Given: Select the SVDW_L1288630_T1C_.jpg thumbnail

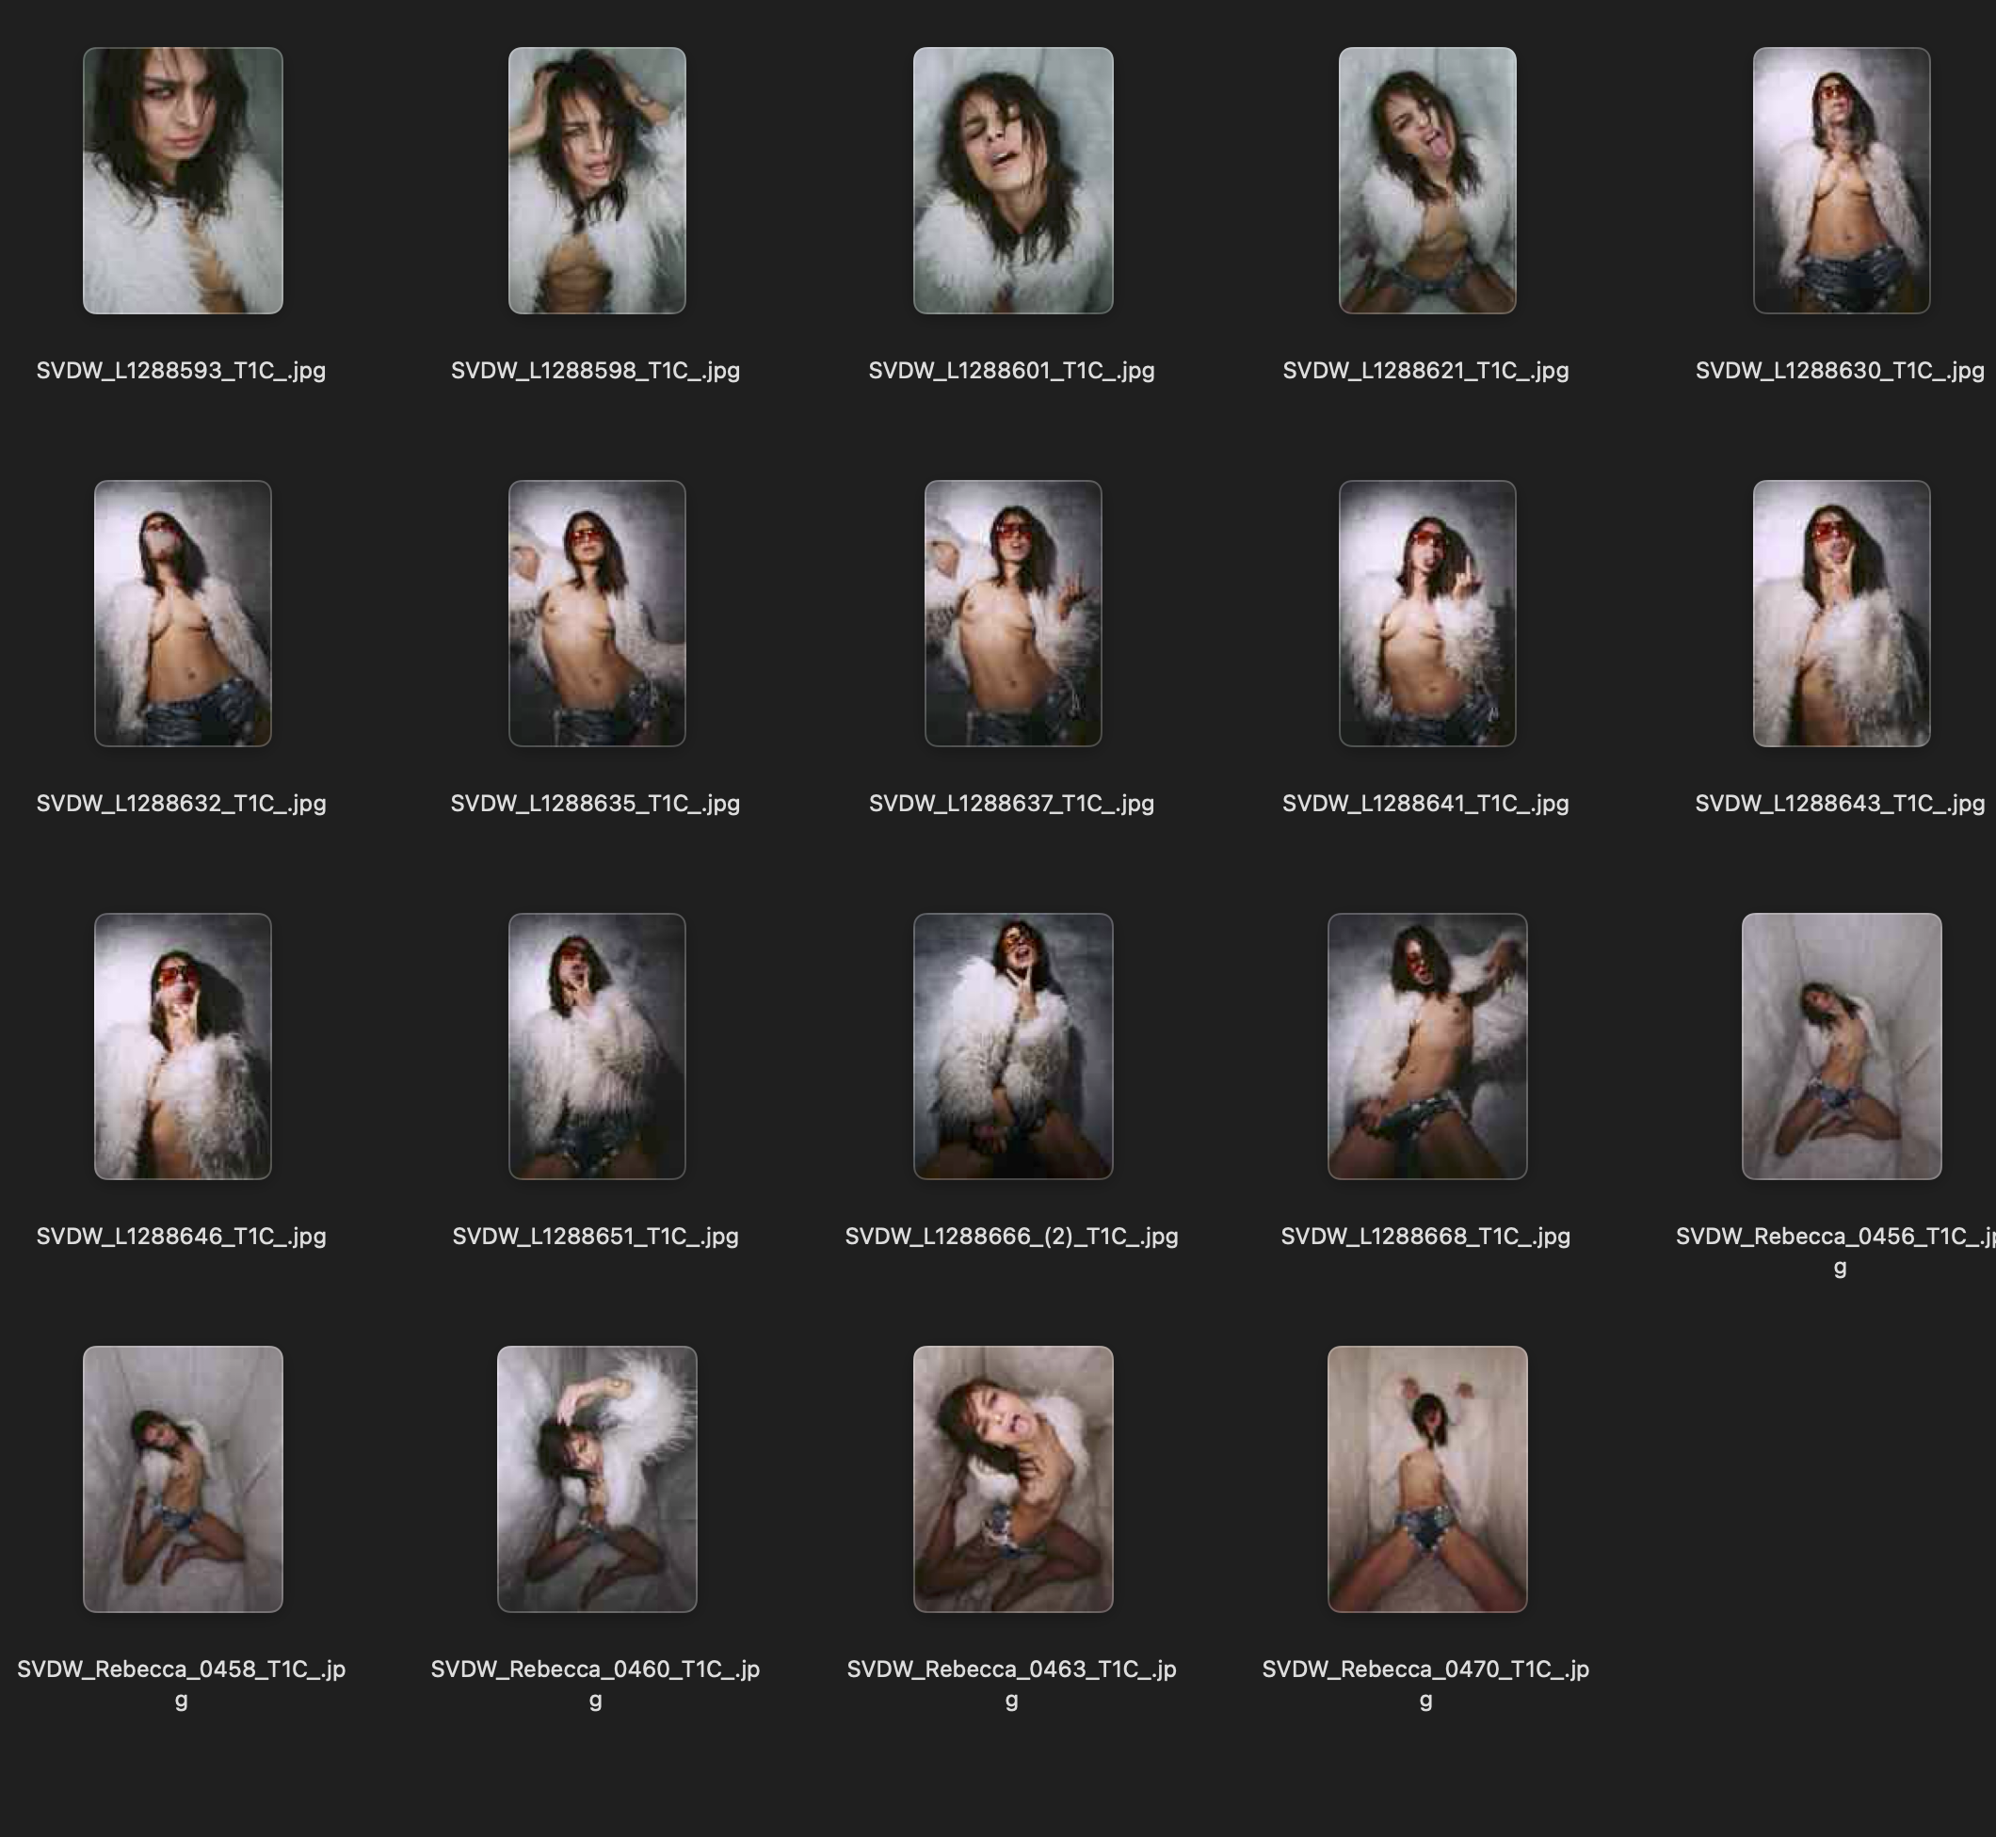Looking at the screenshot, I should tap(1841, 181).
